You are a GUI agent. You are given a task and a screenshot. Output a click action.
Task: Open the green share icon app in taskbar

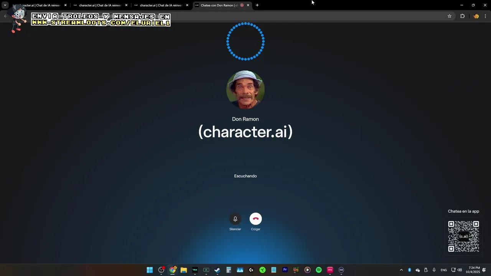click(x=262, y=270)
